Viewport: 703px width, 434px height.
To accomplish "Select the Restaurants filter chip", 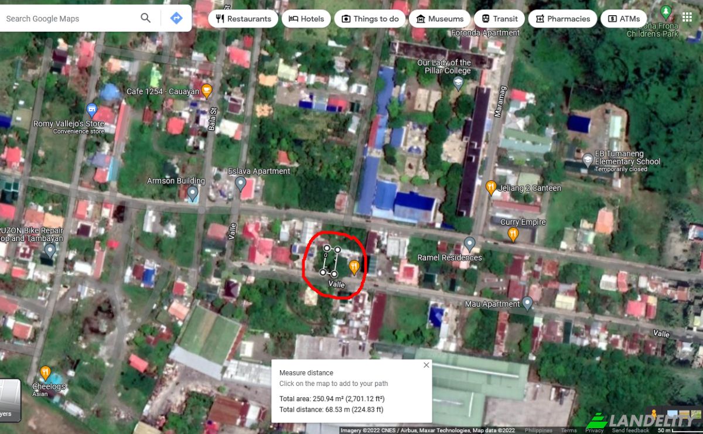I will click(x=243, y=19).
